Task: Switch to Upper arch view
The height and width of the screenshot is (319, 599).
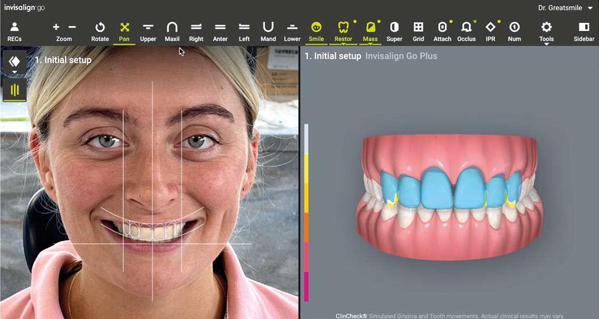Action: (148, 31)
